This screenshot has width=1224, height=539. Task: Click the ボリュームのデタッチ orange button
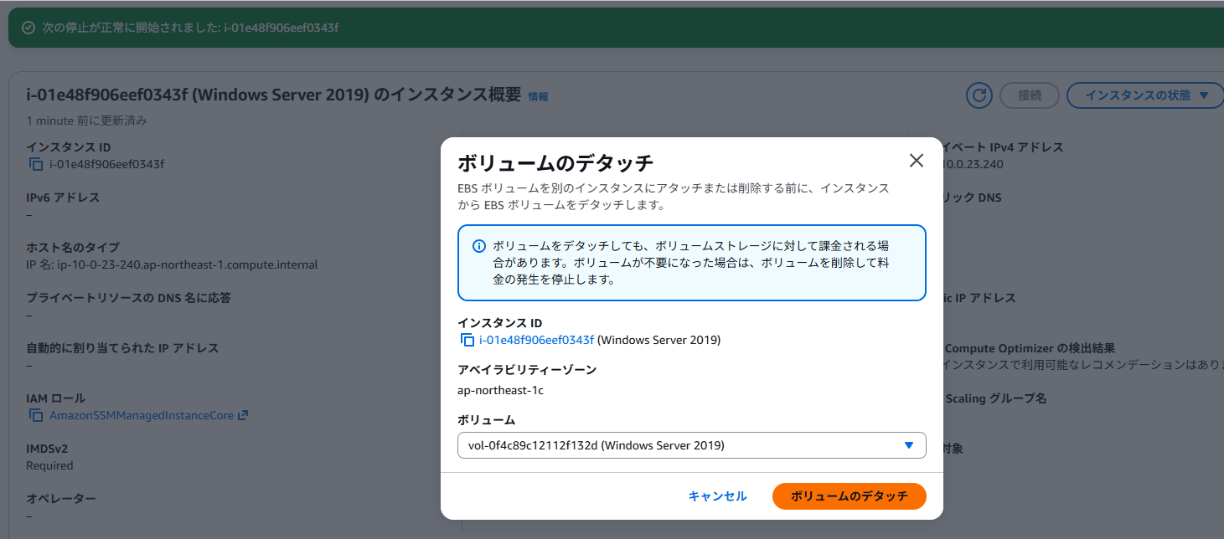click(x=849, y=496)
